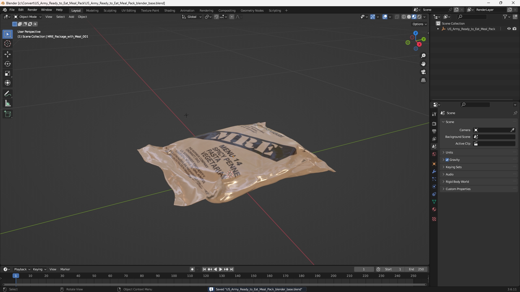The image size is (520, 292).
Task: Open the Options dropdown in viewport
Action: point(419,24)
